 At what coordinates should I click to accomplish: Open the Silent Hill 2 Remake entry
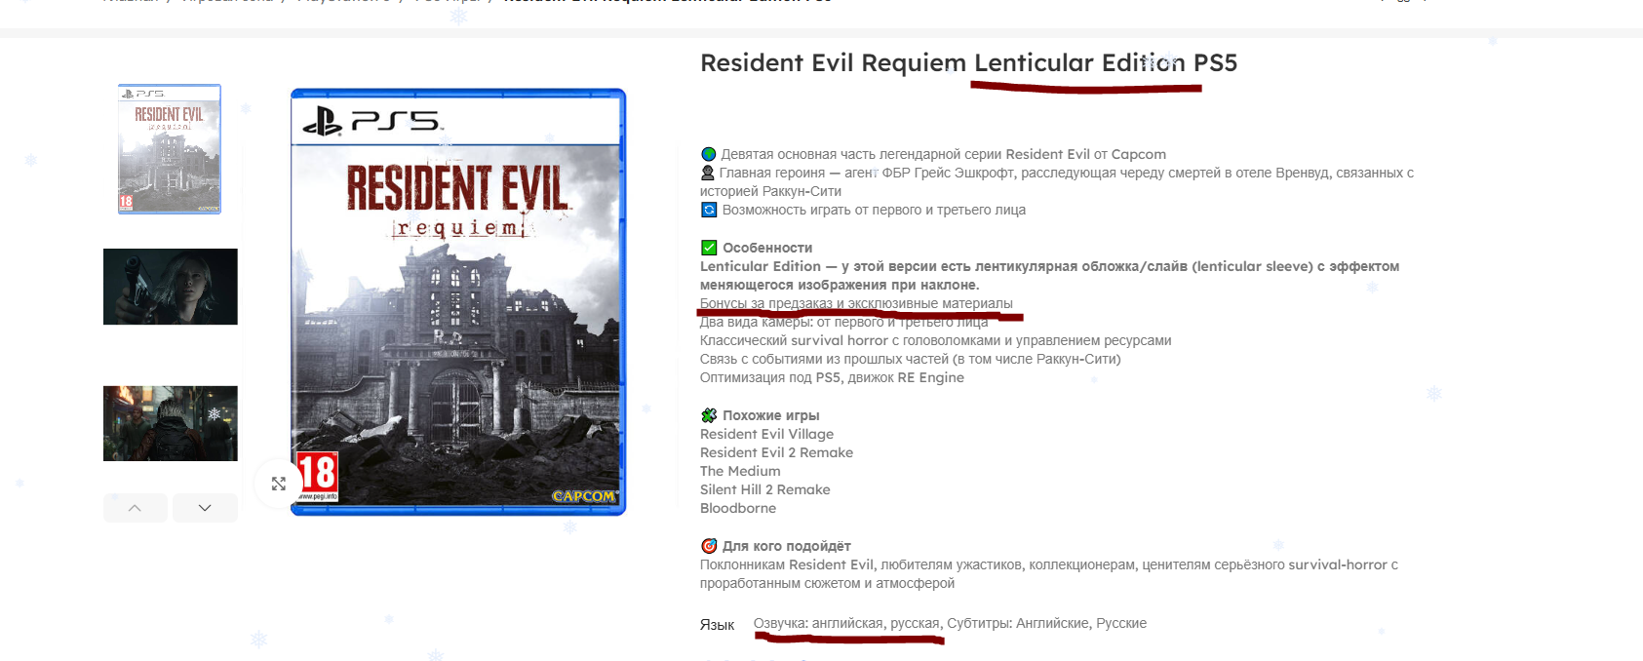click(x=765, y=489)
